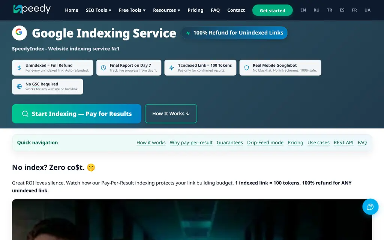The width and height of the screenshot is (384, 240).
Task: Click the globe icon in No GSC Required card
Action: pyautogui.click(x=19, y=87)
